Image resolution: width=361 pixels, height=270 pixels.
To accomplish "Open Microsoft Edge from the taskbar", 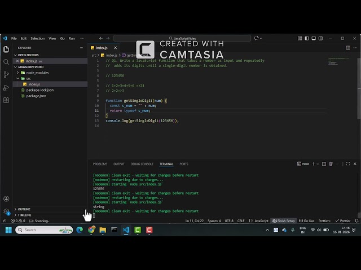I will click(80, 230).
